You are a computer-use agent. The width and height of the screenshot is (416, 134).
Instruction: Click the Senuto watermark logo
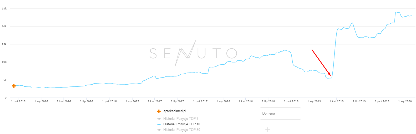coord(193,53)
